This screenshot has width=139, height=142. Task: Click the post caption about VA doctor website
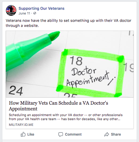pos(68,23)
